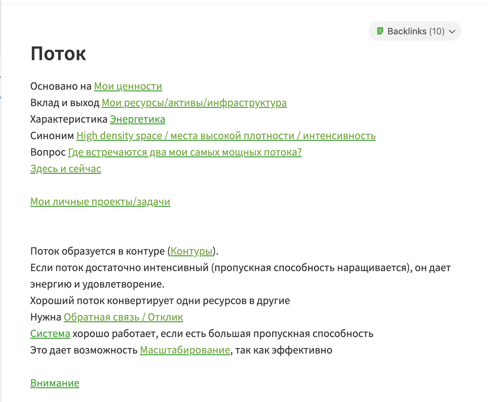
Task: Click the green Backlinks note icon
Action: pos(380,31)
